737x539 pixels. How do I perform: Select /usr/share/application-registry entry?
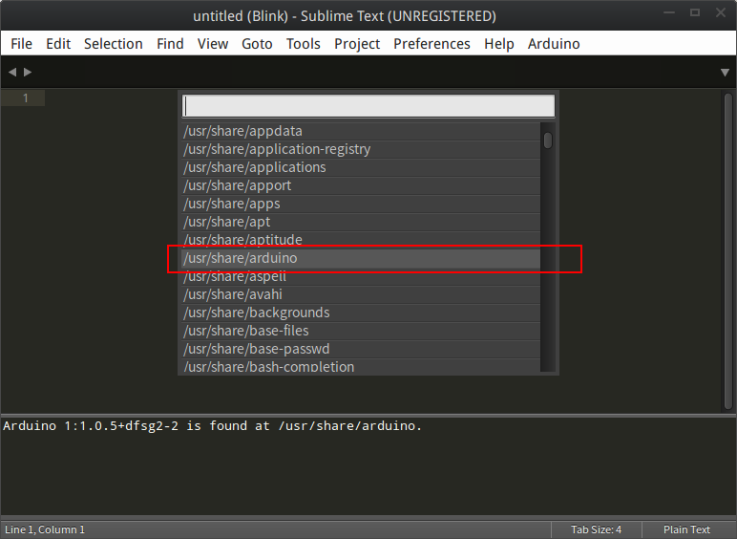[x=361, y=149]
